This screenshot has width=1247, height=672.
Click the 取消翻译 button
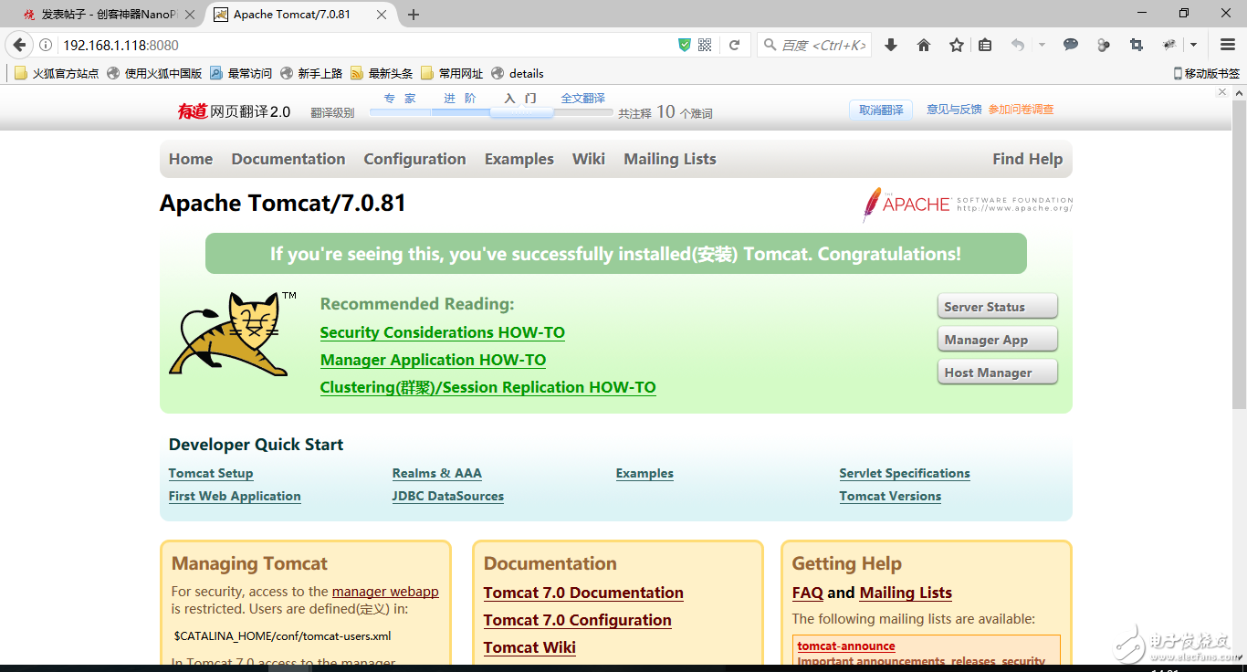881,110
